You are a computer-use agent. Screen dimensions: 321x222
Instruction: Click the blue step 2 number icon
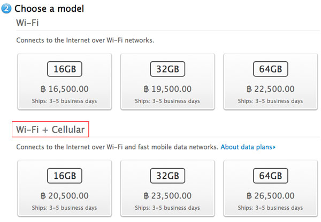tap(6, 9)
